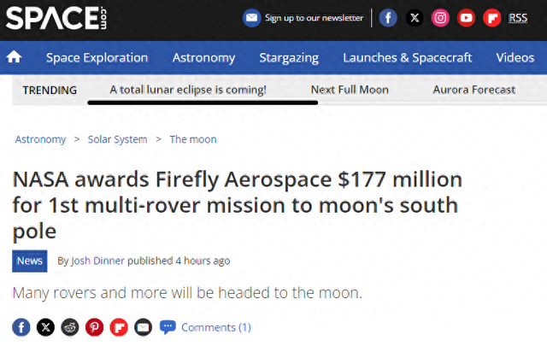
Task: Share the article on Pinterest
Action: pyautogui.click(x=95, y=327)
